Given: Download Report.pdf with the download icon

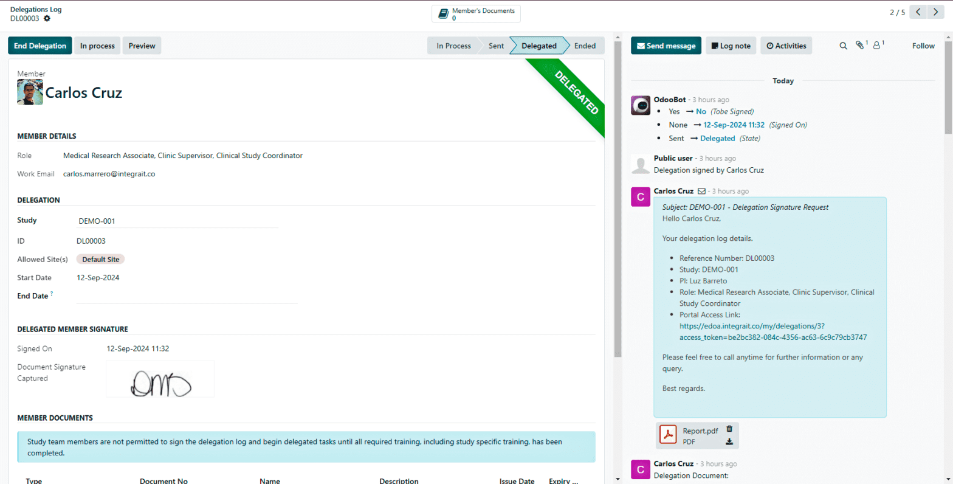Looking at the screenshot, I should pyautogui.click(x=729, y=442).
